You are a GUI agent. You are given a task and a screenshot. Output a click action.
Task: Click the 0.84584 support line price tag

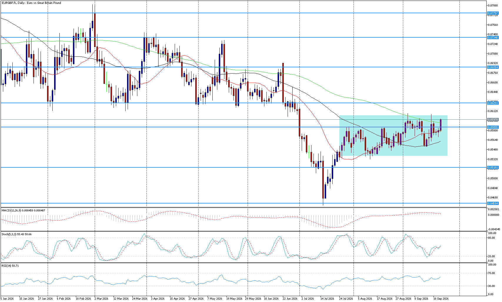pos(493,203)
